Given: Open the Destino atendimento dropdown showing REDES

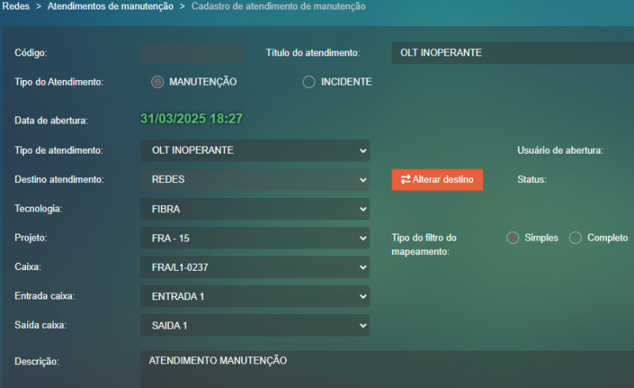Looking at the screenshot, I should (x=255, y=180).
